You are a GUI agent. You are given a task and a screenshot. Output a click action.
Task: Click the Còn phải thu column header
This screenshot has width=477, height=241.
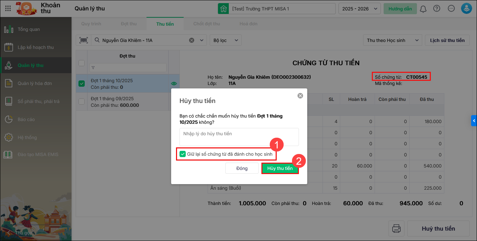click(x=392, y=99)
